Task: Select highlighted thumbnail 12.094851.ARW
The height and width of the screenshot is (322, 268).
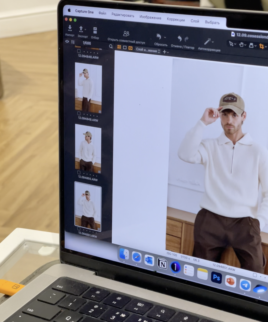Action: 88,206
